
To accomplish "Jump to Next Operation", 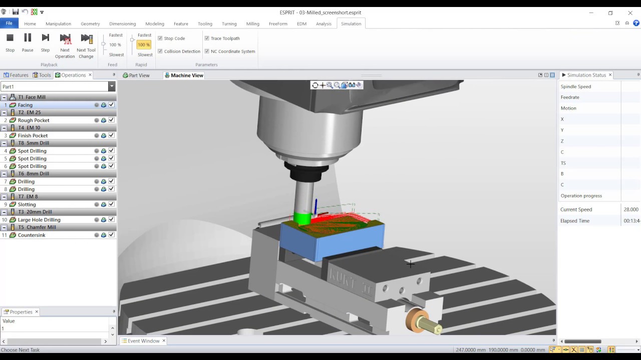I will click(x=65, y=45).
